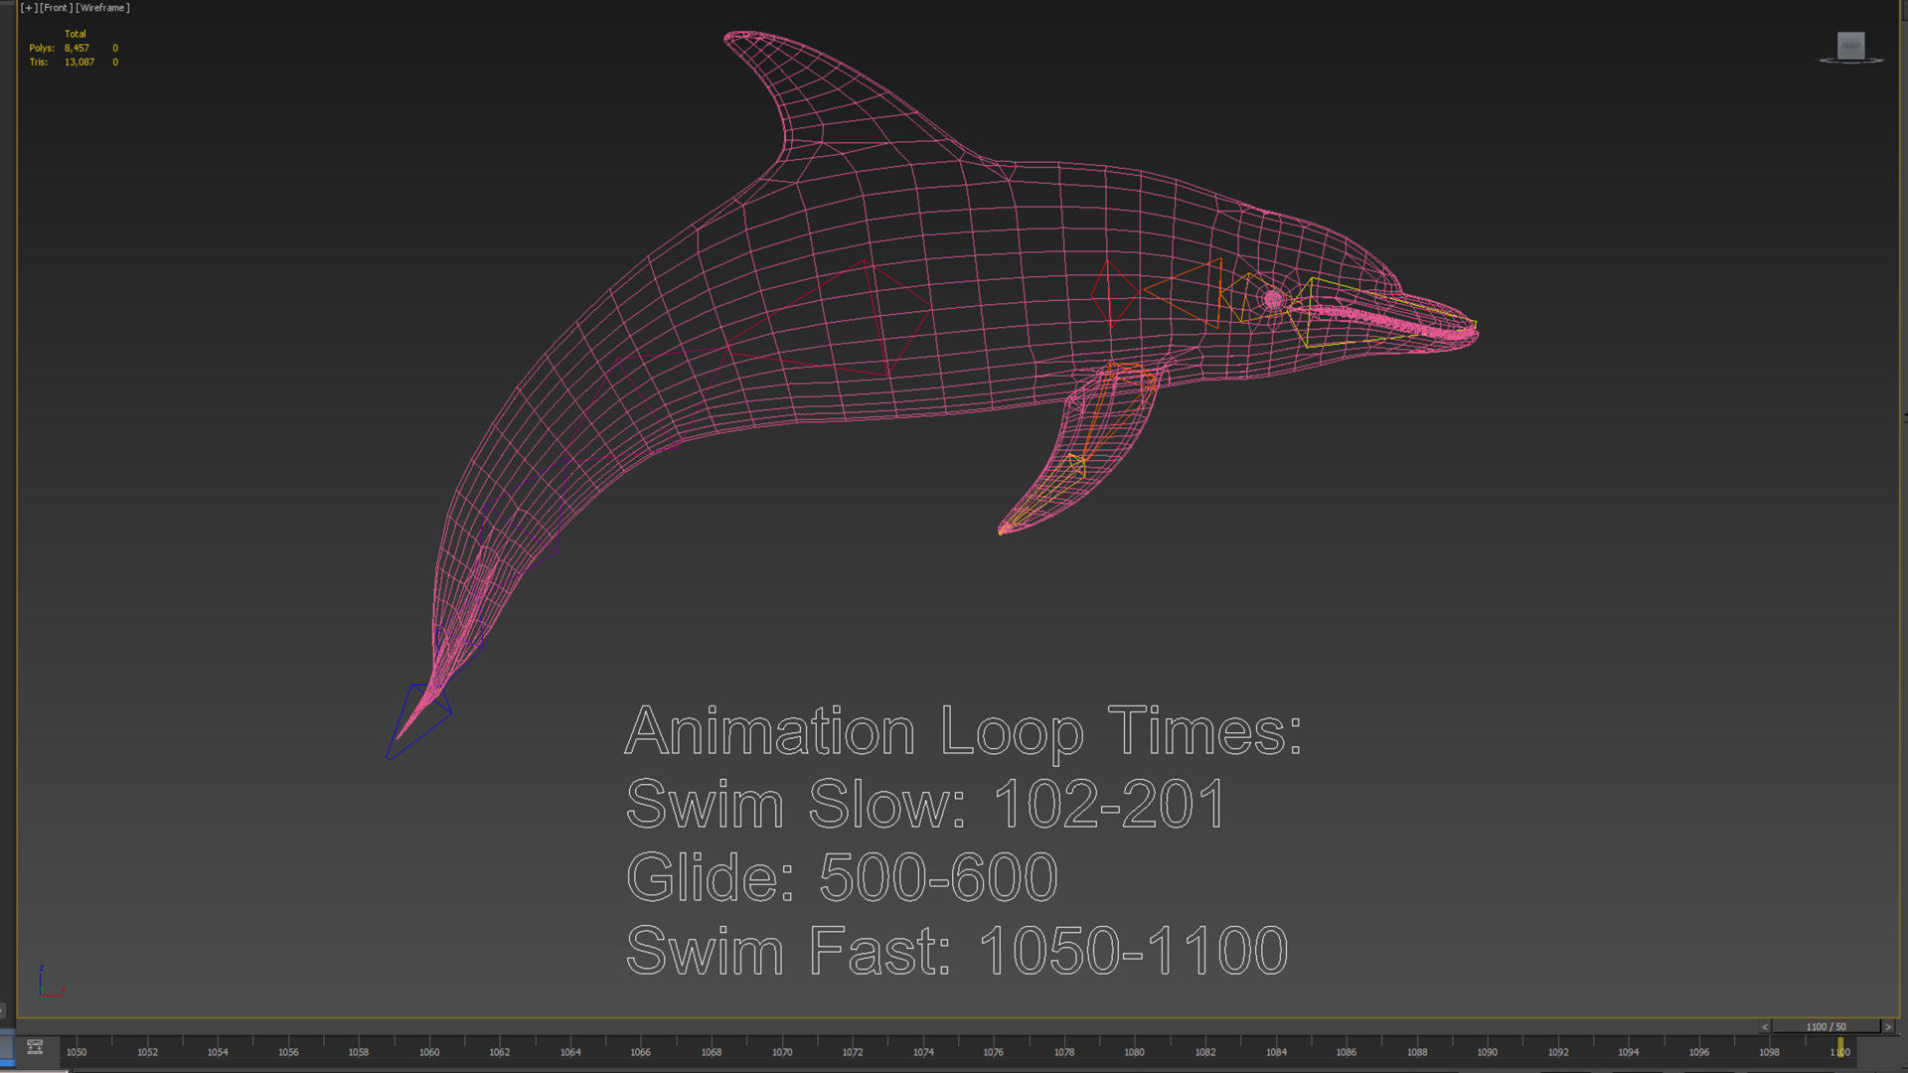1908x1073 pixels.
Task: Open the [Wireframe] shading viewport menu
Action: (102, 8)
